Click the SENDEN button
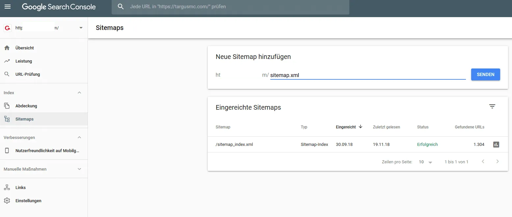The width and height of the screenshot is (512, 217). tap(486, 74)
